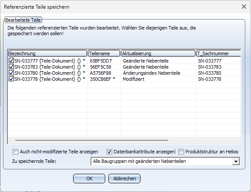
Task: Close the 'Referenzierte Teile speichern' dialog
Action: [x=244, y=7]
